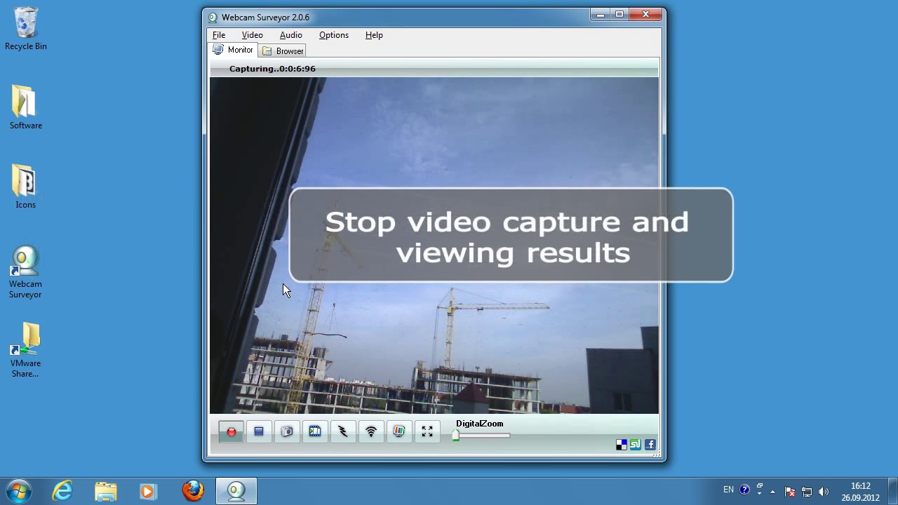Select the Webcam Surveyor desktop shortcut
898x505 pixels.
pyautogui.click(x=26, y=272)
